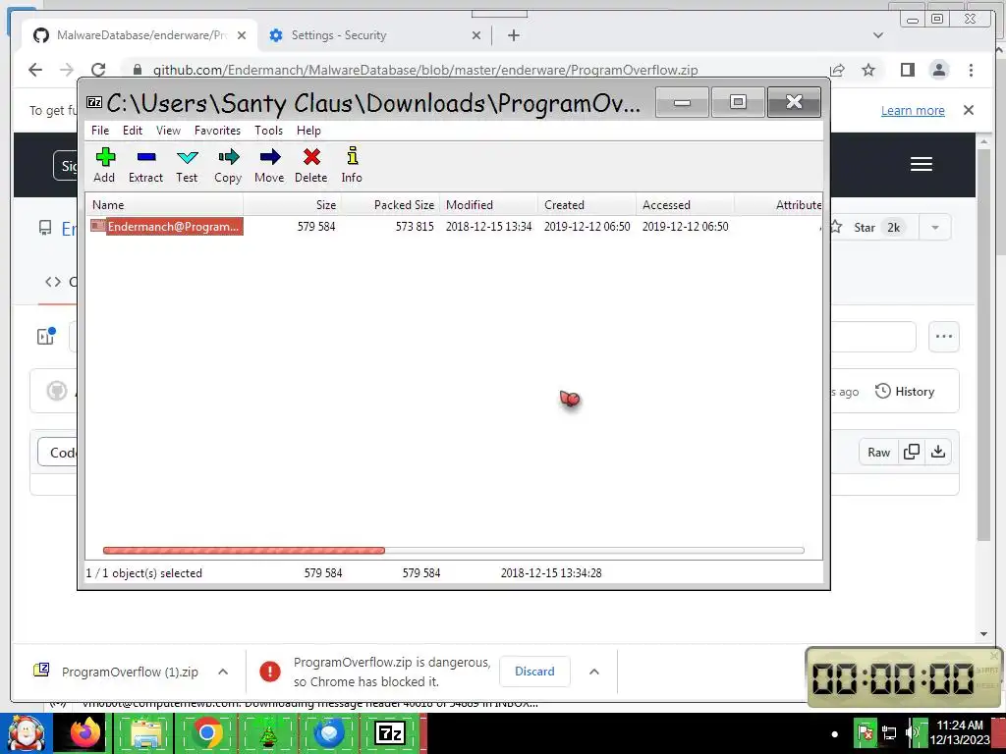
Task: Open the File menu in 7-Zip
Action: (100, 131)
